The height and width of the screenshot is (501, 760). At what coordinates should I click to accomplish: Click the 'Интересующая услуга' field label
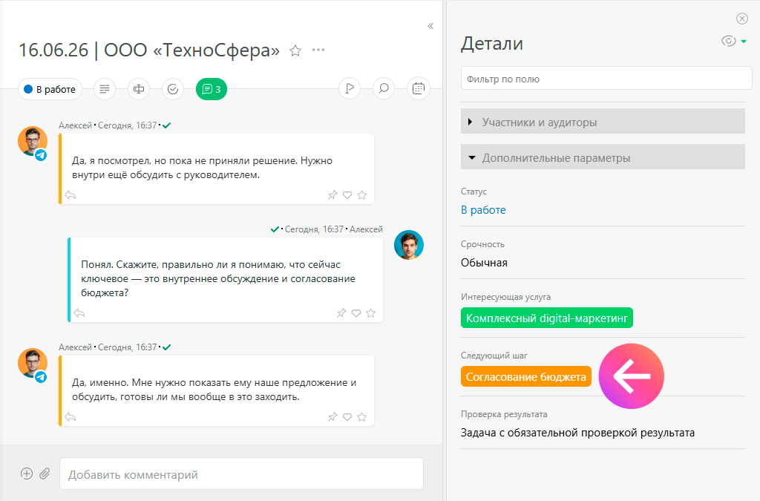click(505, 297)
